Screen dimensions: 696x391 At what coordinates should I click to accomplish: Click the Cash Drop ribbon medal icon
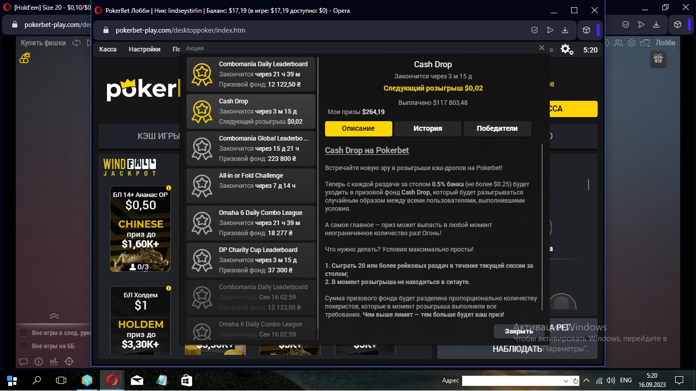[x=202, y=111]
